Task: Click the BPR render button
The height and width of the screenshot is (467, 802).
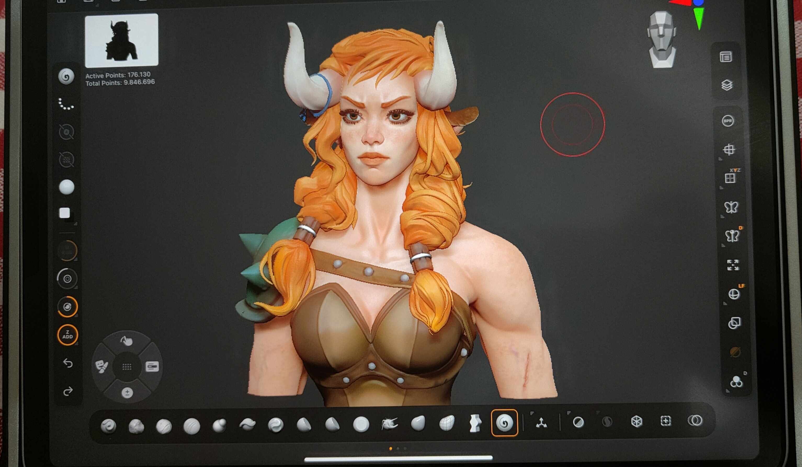Action: [727, 121]
